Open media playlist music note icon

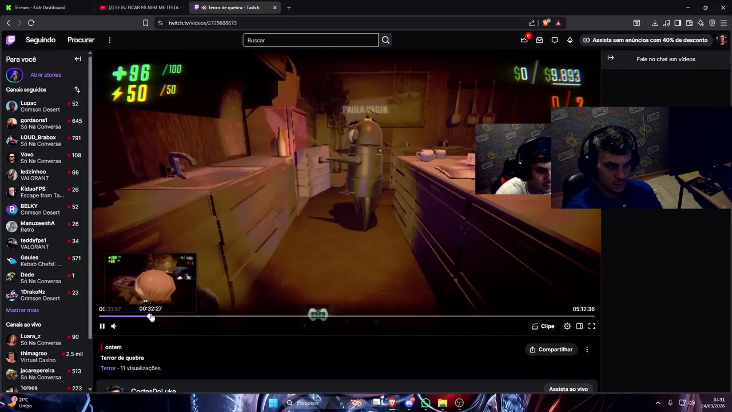pyautogui.click(x=666, y=23)
